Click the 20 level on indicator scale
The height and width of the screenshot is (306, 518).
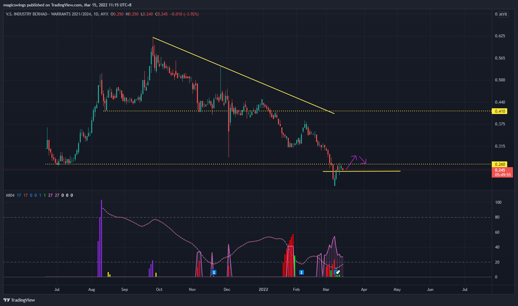tap(497, 262)
